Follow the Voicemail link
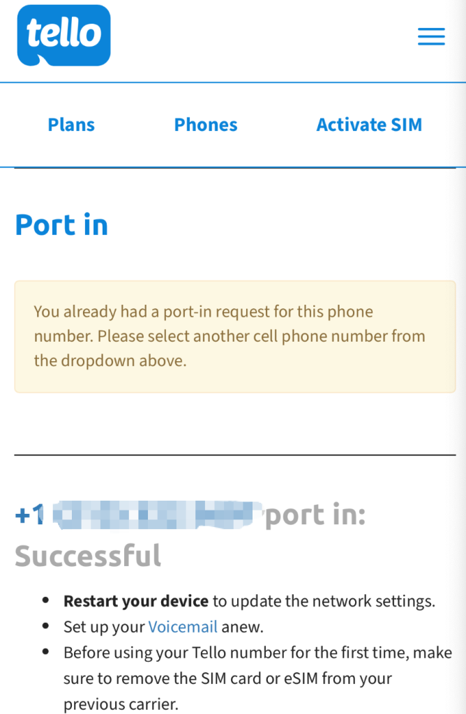This screenshot has width=466, height=714. tap(183, 627)
